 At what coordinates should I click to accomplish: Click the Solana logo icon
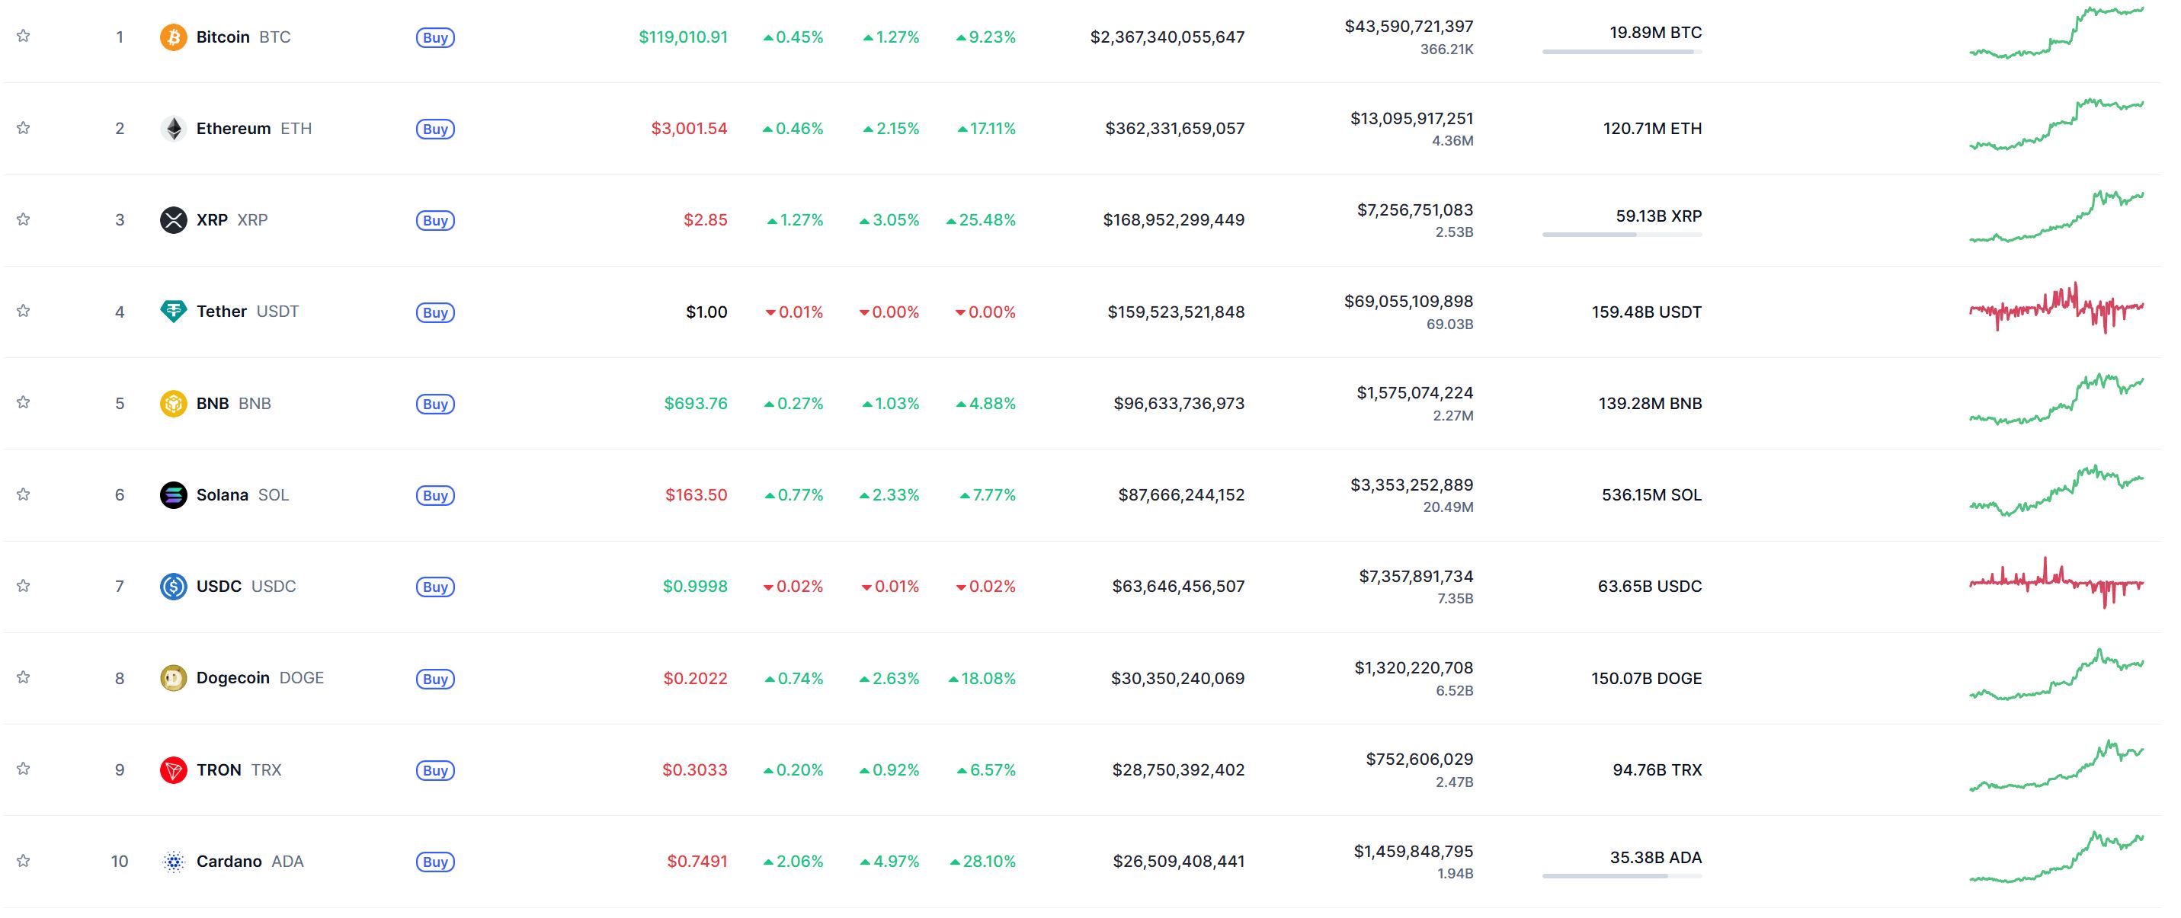click(174, 495)
